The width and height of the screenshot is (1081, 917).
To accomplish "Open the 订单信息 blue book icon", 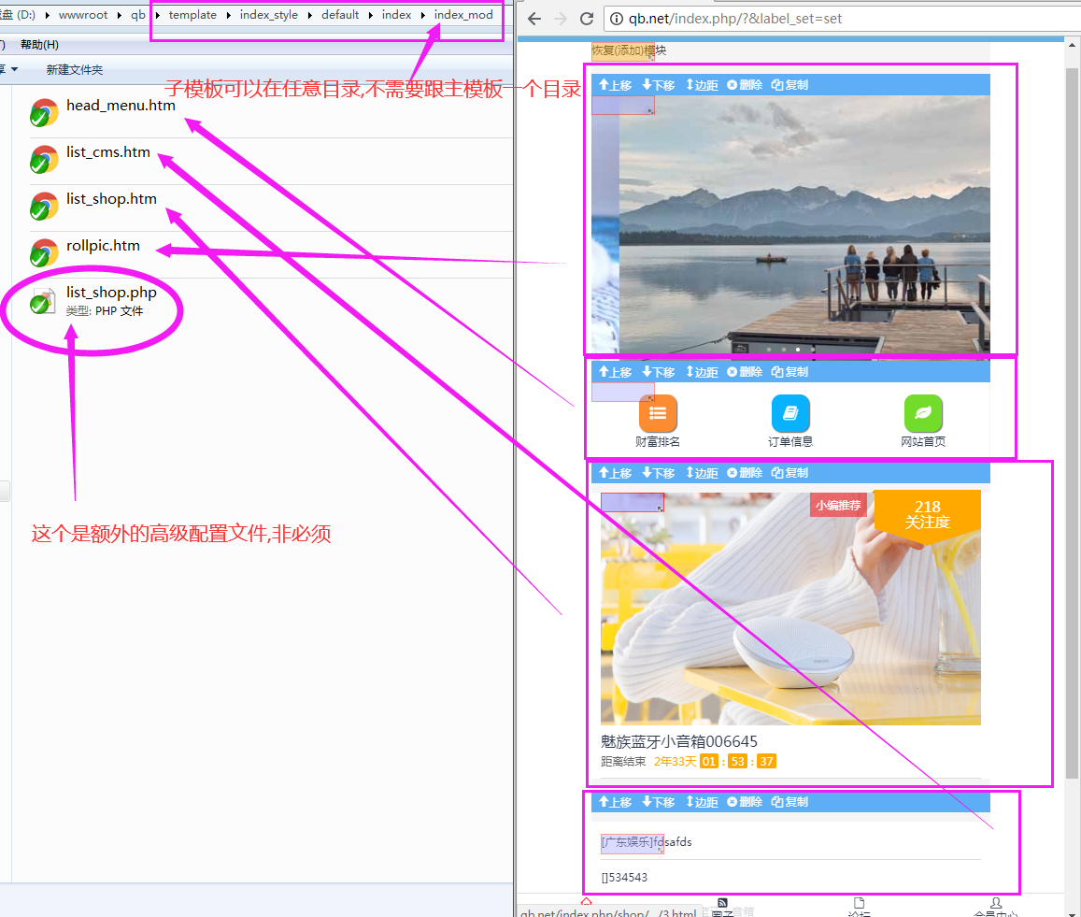I will [x=790, y=414].
